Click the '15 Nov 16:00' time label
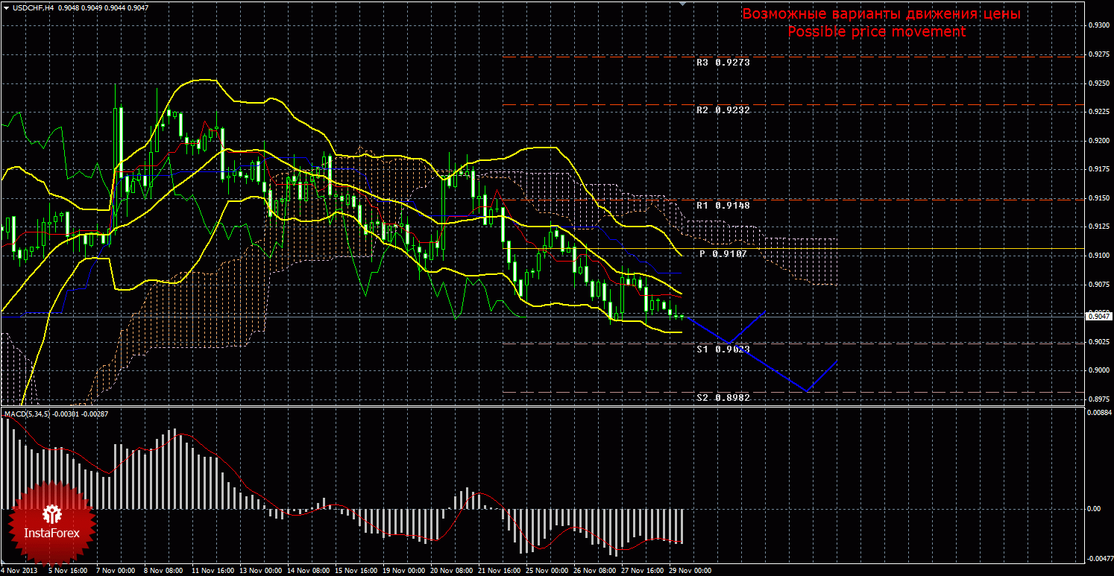1114x576 pixels. pos(356,571)
